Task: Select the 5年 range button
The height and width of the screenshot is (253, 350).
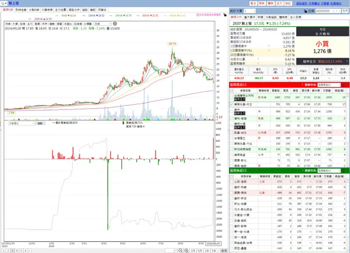Action: [x=214, y=251]
